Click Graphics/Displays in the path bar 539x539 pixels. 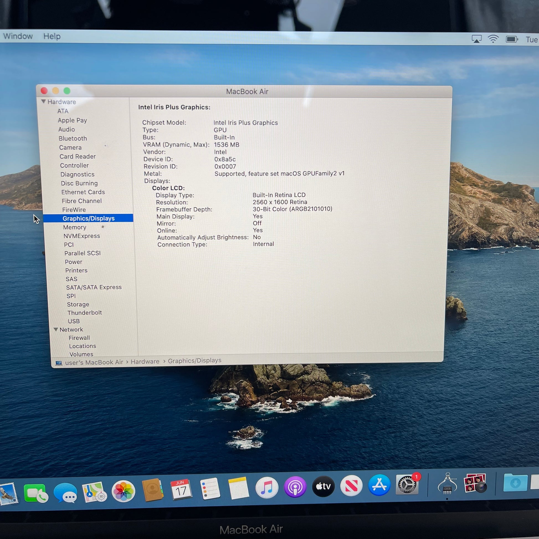[x=194, y=360]
